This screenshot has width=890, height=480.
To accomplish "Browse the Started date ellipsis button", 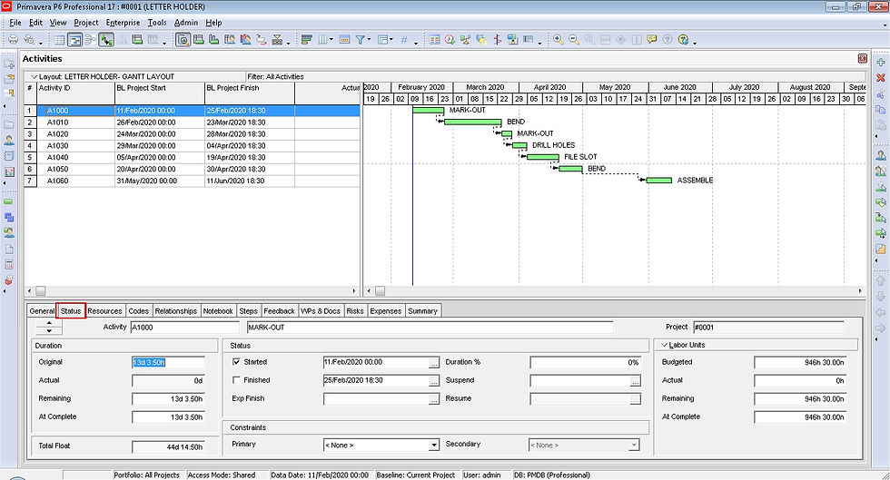I will [x=434, y=363].
